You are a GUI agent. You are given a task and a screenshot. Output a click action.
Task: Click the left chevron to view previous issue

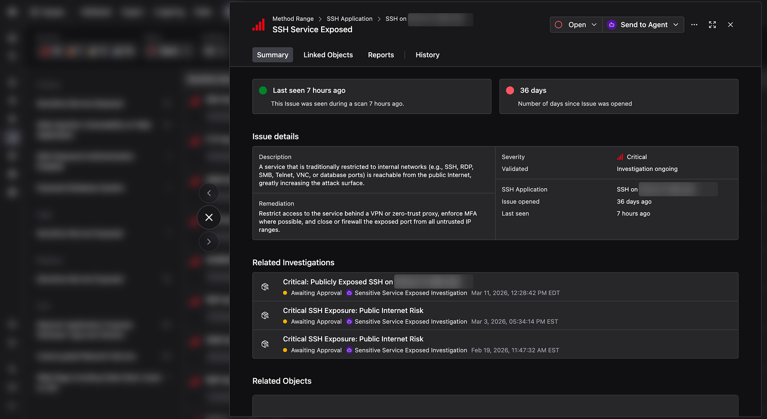click(x=208, y=193)
